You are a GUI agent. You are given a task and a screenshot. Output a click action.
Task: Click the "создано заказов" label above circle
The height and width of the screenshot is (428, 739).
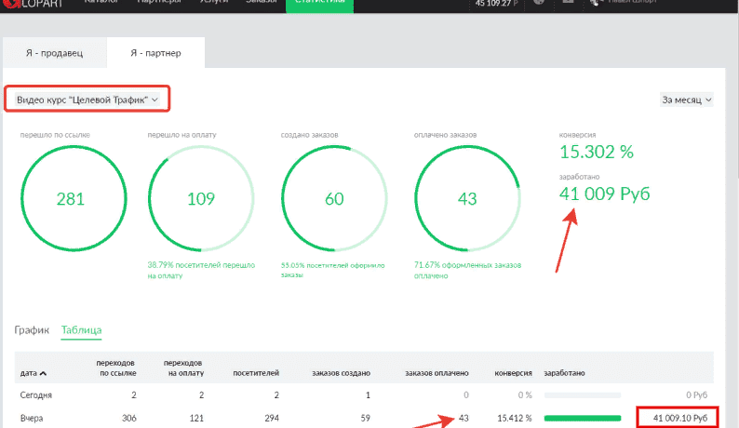point(309,135)
